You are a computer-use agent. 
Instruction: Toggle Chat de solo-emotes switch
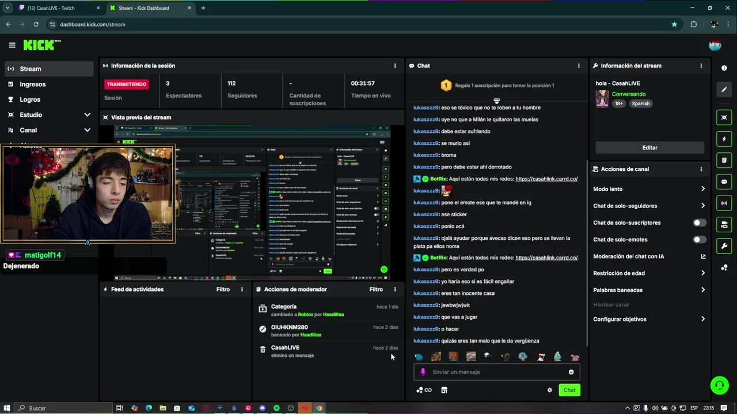(x=699, y=239)
